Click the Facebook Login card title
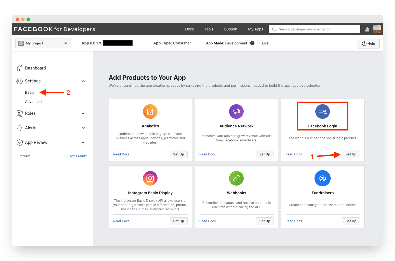The height and width of the screenshot is (261, 395). [x=323, y=126]
